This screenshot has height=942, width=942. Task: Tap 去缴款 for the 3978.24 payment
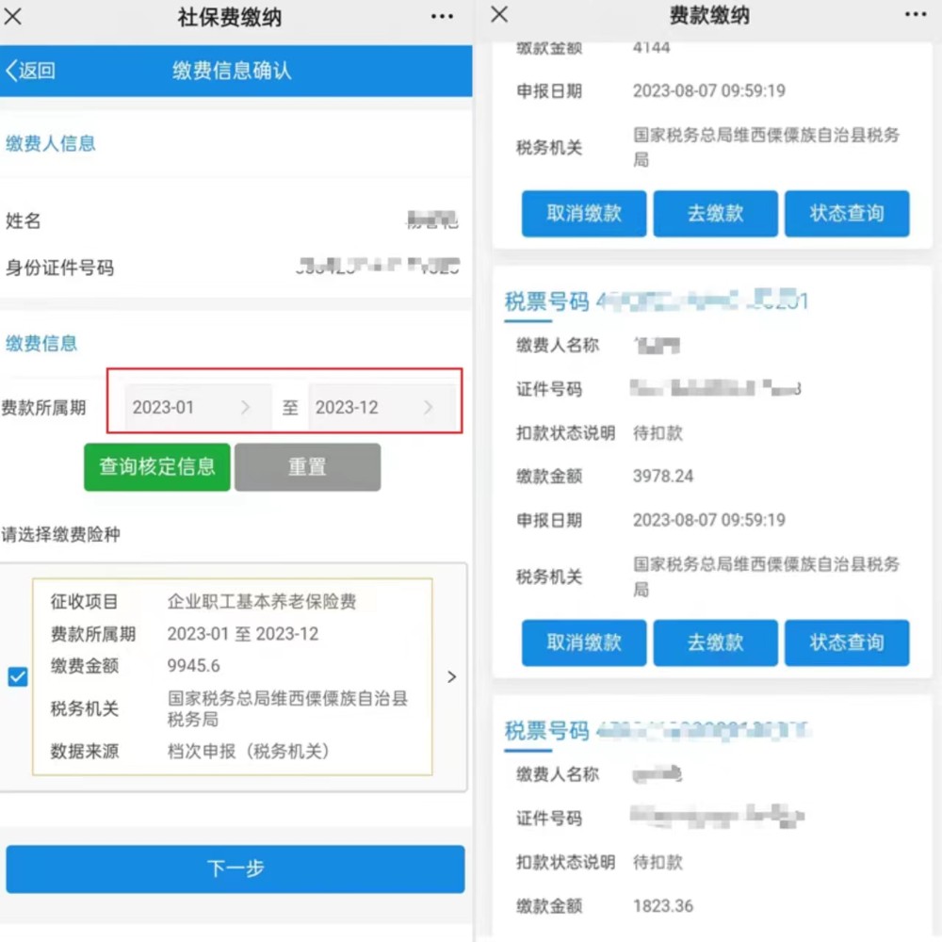tap(715, 642)
